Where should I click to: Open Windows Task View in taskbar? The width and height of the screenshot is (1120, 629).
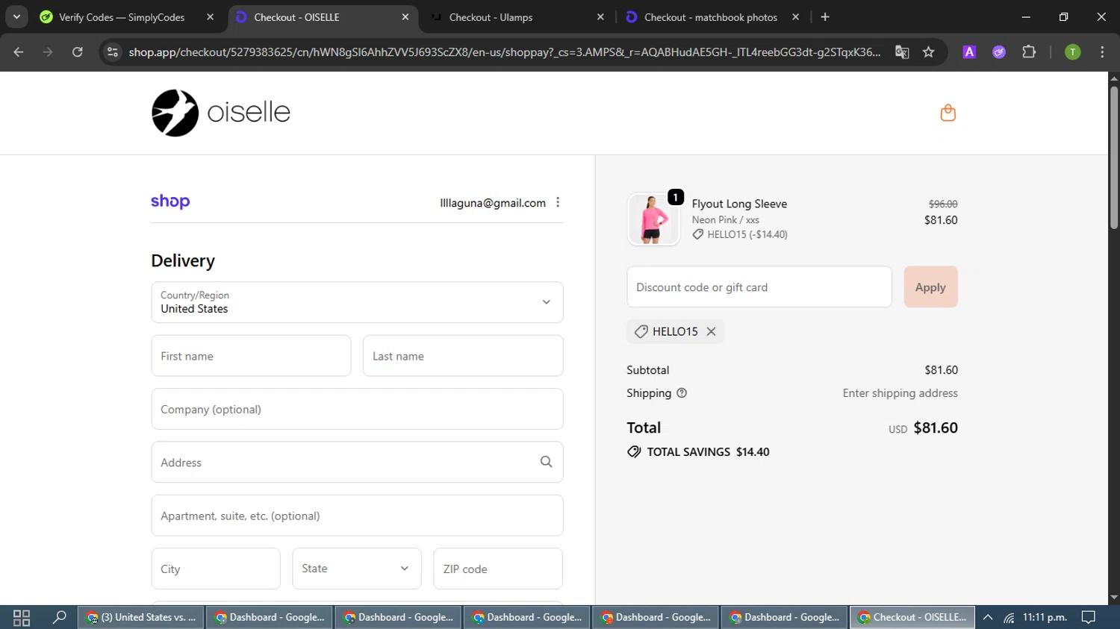tap(21, 617)
